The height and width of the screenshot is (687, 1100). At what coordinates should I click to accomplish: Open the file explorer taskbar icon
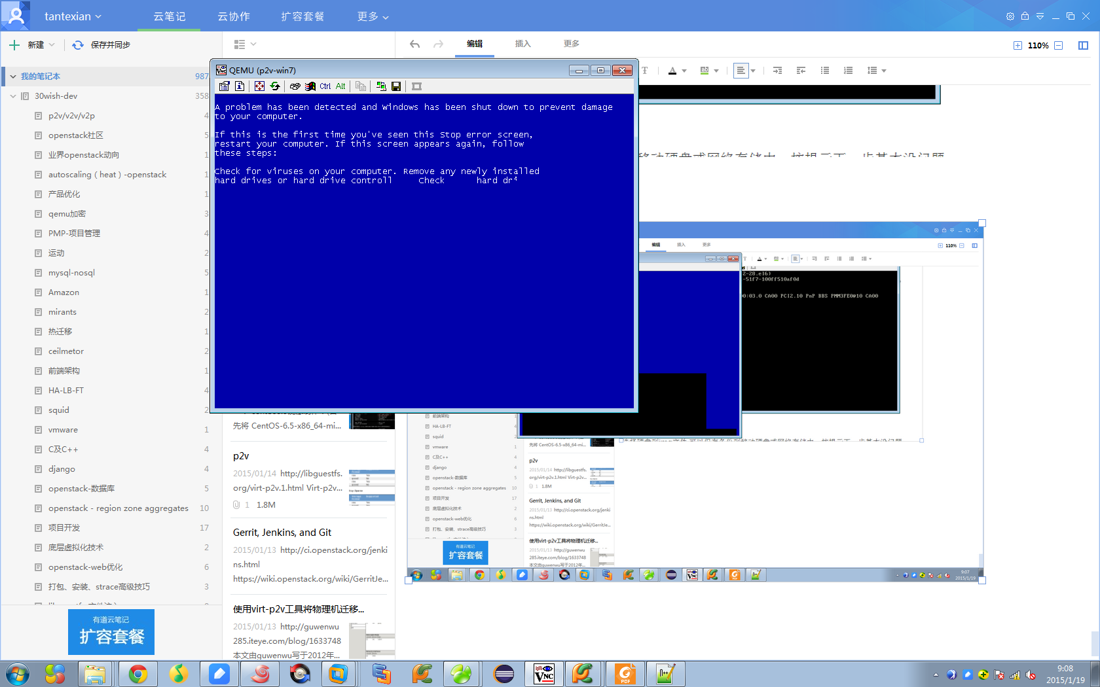coord(95,674)
